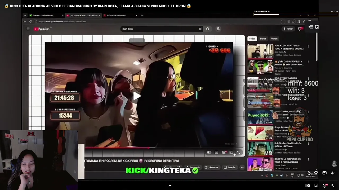Open three-dot menu for 'JERE KLEIN X KATTEYES'
This screenshot has width=339, height=190.
(308, 46)
